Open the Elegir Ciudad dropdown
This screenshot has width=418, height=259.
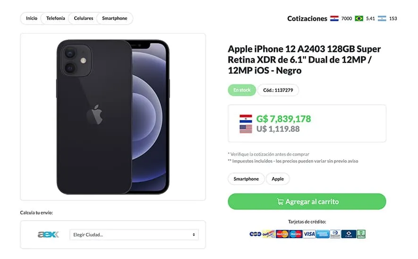[134, 234]
